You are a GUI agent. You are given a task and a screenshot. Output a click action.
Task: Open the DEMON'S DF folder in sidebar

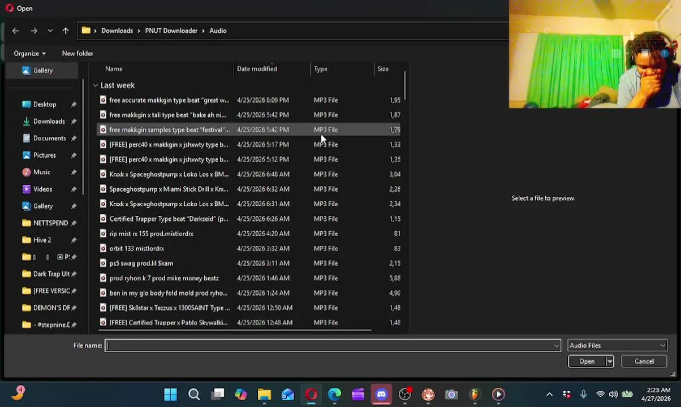49,308
